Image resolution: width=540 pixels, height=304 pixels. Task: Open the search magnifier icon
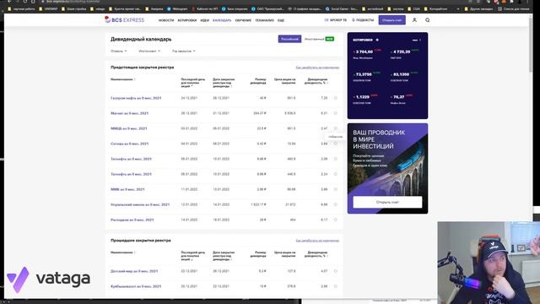428,20
